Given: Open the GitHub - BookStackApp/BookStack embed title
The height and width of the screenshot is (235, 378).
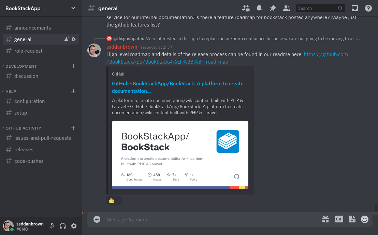Looking at the screenshot, I should pos(177,87).
